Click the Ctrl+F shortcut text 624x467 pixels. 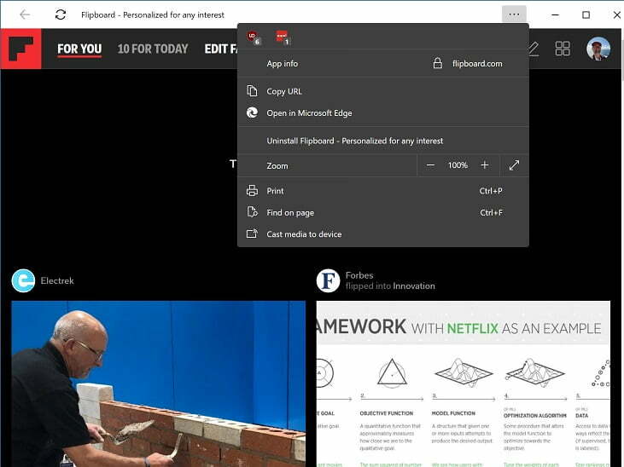point(491,213)
